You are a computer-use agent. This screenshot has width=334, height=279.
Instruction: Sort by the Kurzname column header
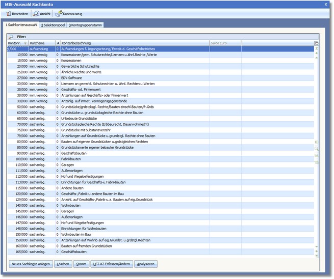coord(41,43)
